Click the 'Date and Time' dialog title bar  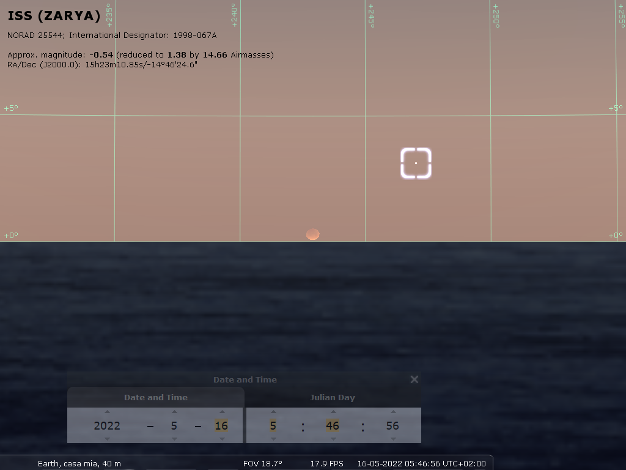pyautogui.click(x=245, y=379)
